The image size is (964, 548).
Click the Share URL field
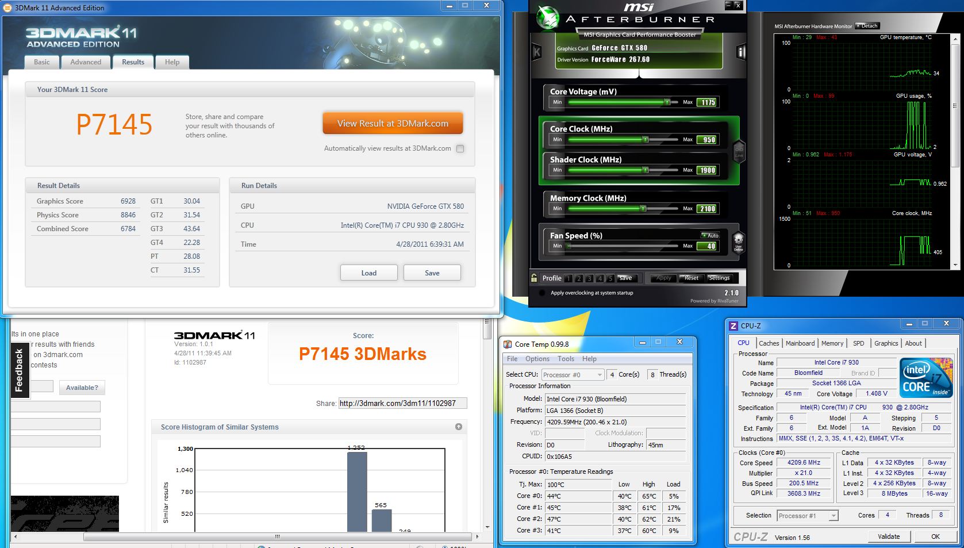pos(402,403)
